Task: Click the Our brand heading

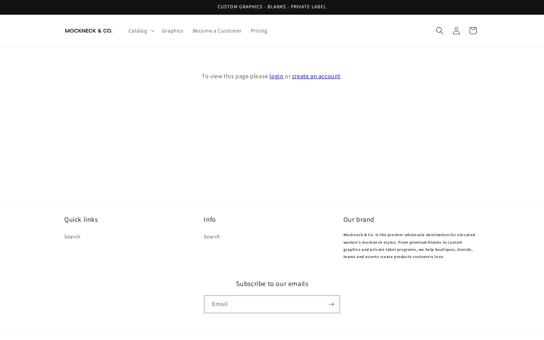Action: (x=359, y=219)
